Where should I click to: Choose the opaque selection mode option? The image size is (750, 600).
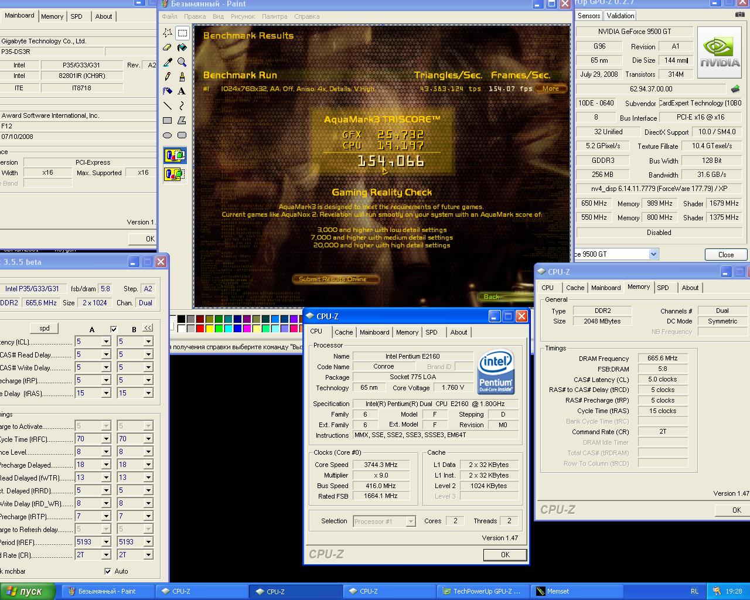coord(175,155)
